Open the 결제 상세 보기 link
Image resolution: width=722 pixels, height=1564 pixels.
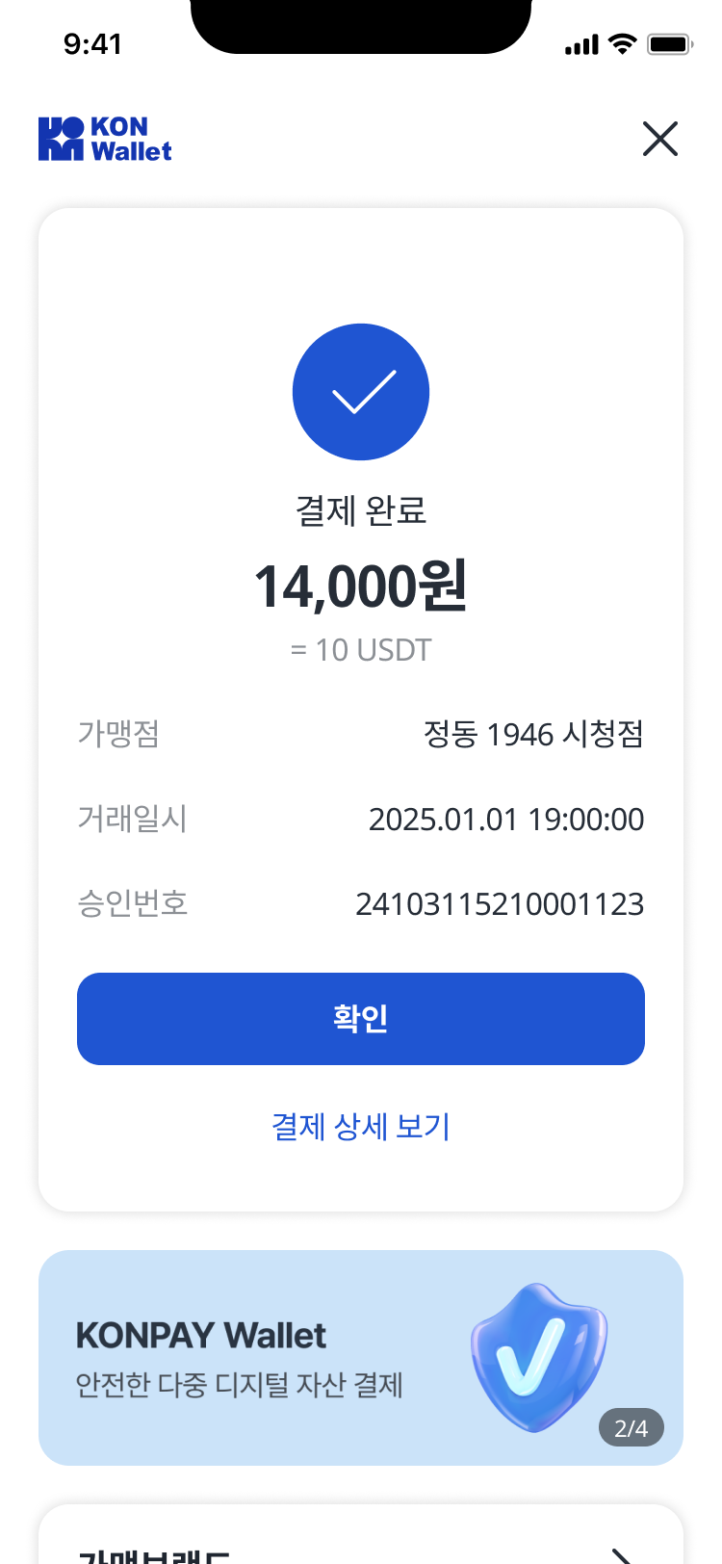click(361, 1126)
